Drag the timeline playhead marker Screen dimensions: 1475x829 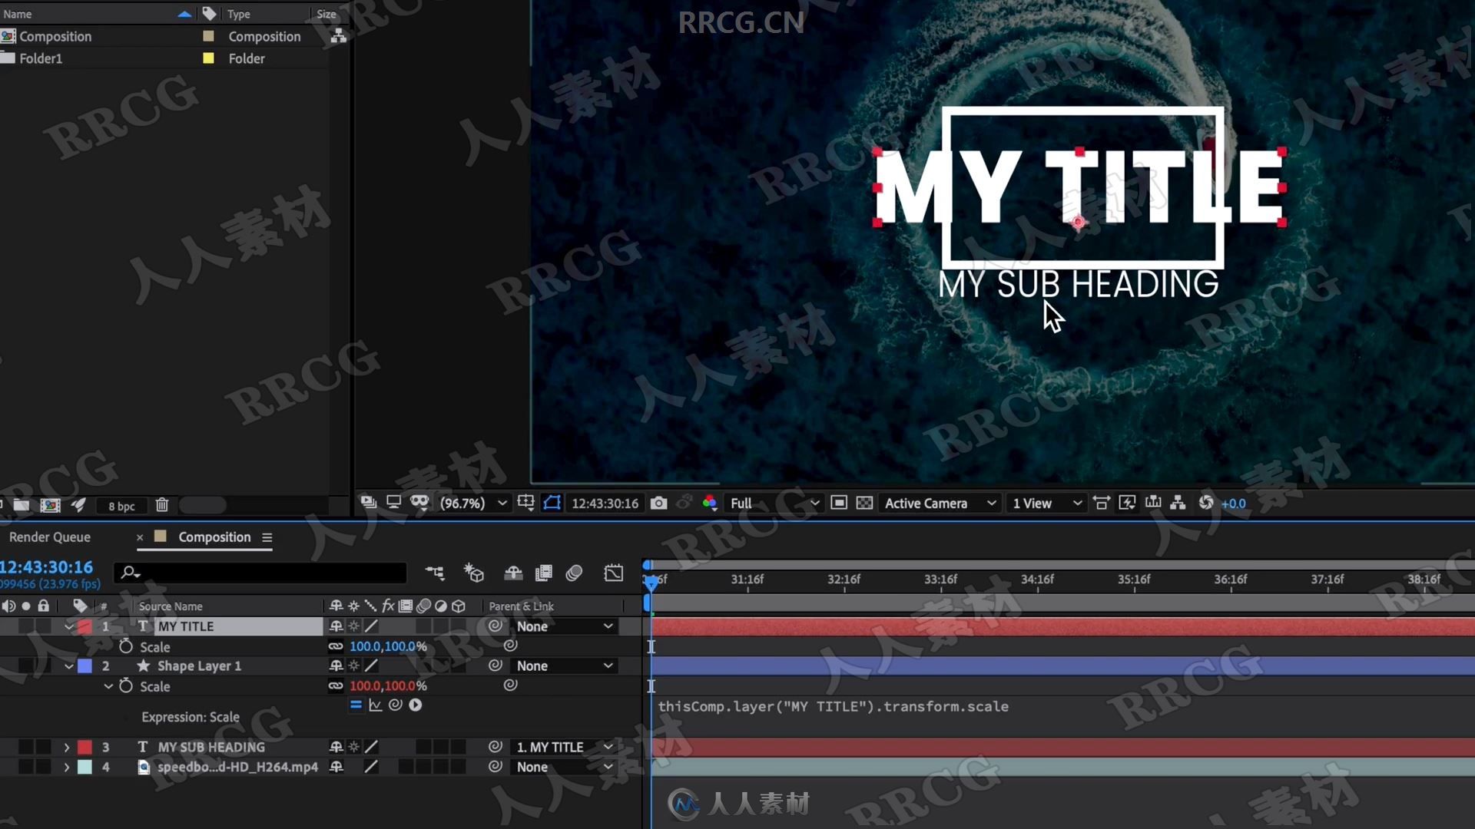coord(648,579)
